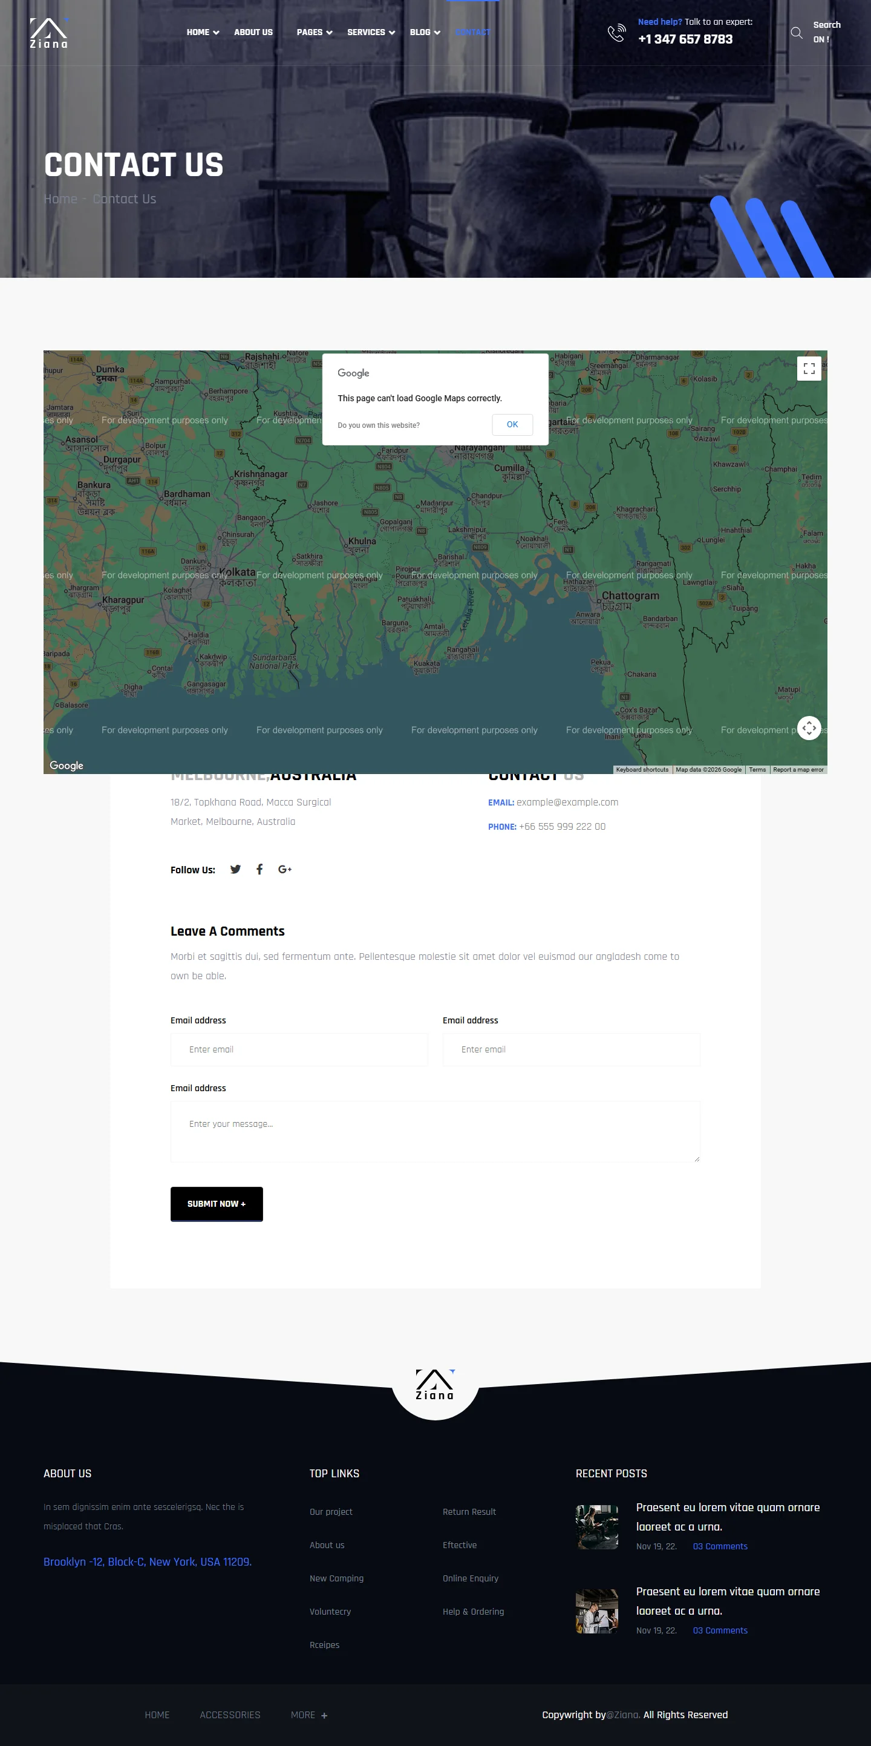
Task: Click the Submit Now button
Action: click(x=216, y=1204)
